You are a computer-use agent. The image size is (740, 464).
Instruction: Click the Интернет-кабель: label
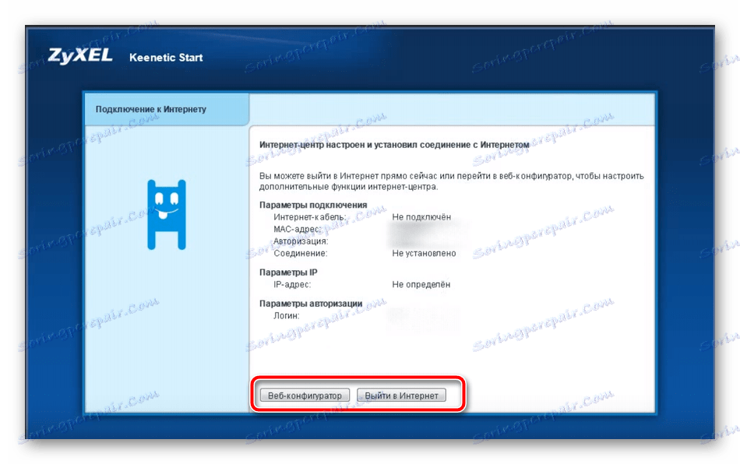pyautogui.click(x=309, y=217)
